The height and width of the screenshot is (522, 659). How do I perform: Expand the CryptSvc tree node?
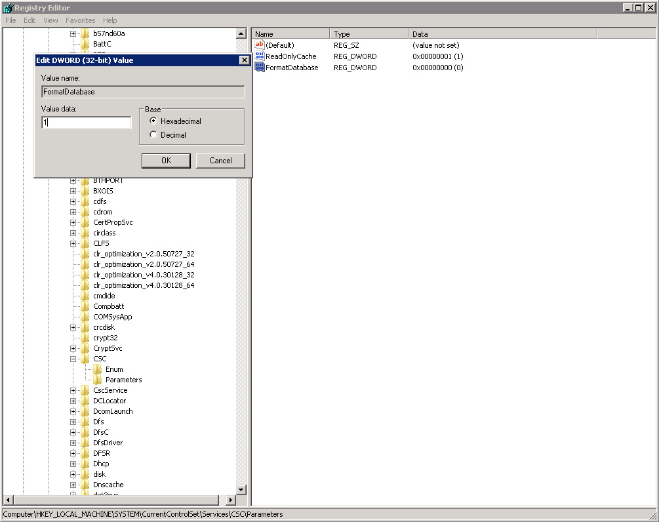pyautogui.click(x=73, y=348)
